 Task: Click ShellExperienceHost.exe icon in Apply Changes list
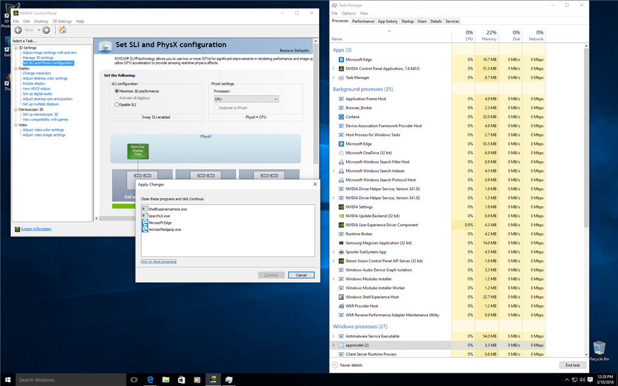145,209
